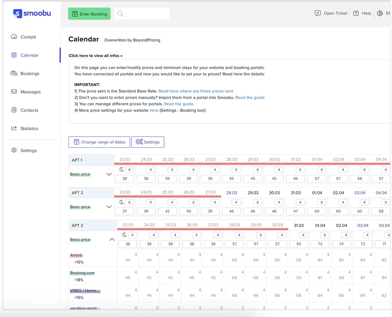This screenshot has width=392, height=317.
Task: Click the APT 1 minimum stay moon icon
Action: point(121,170)
